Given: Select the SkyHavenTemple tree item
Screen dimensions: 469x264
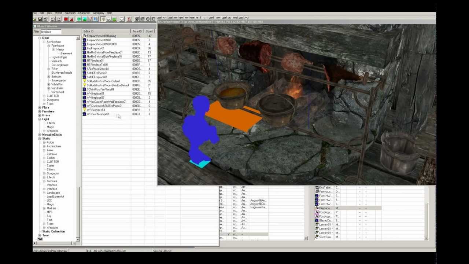Looking at the screenshot, I should click(x=62, y=73).
